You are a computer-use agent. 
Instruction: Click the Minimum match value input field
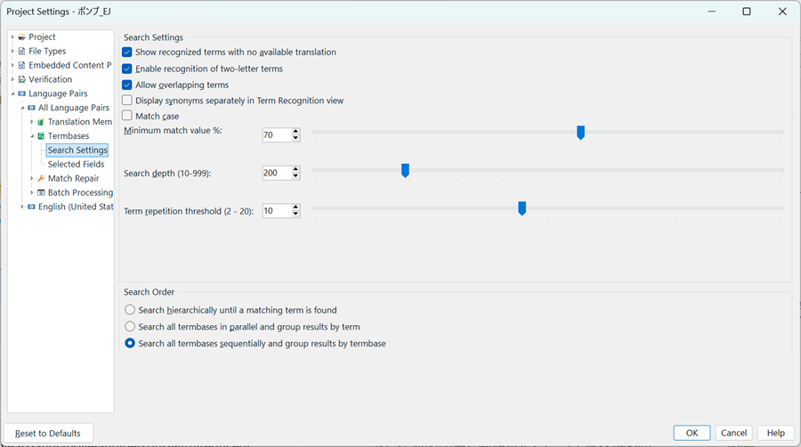(277, 134)
